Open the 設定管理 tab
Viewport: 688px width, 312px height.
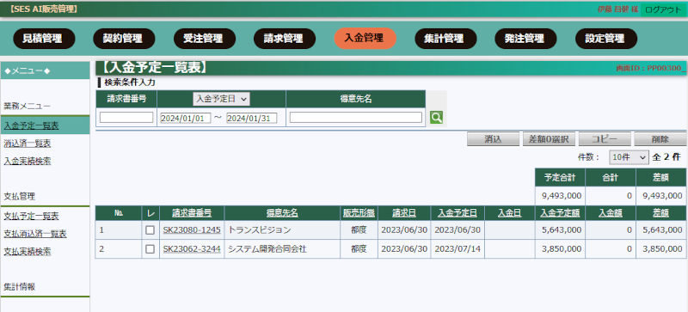coord(606,39)
